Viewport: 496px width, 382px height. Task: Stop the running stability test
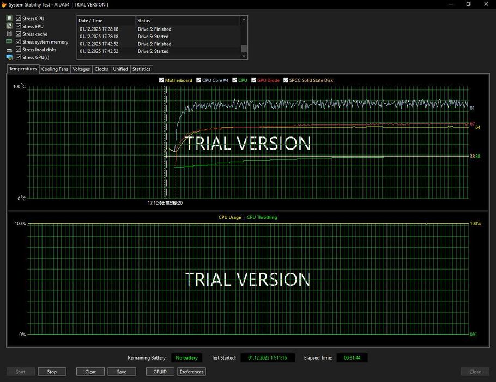[52, 372]
